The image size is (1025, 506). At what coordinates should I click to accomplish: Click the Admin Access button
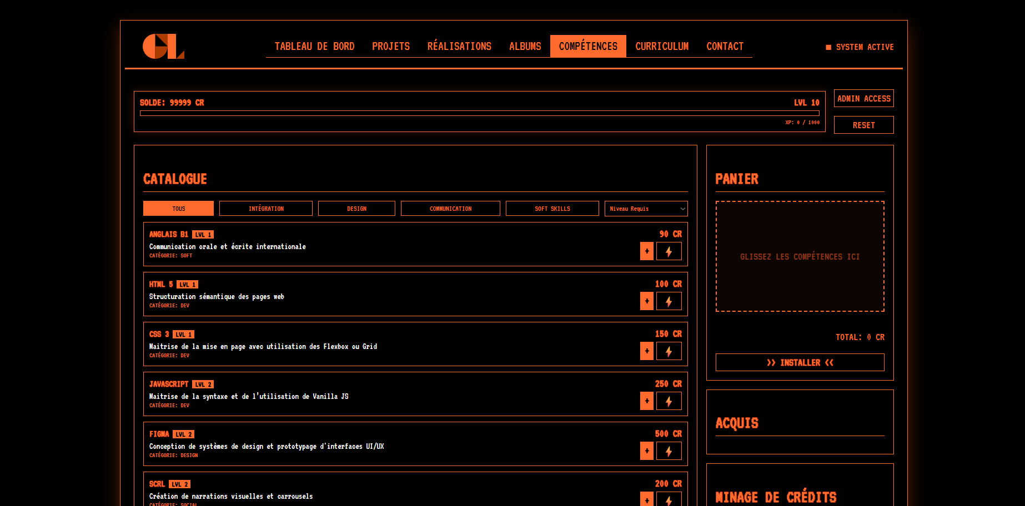pos(864,98)
